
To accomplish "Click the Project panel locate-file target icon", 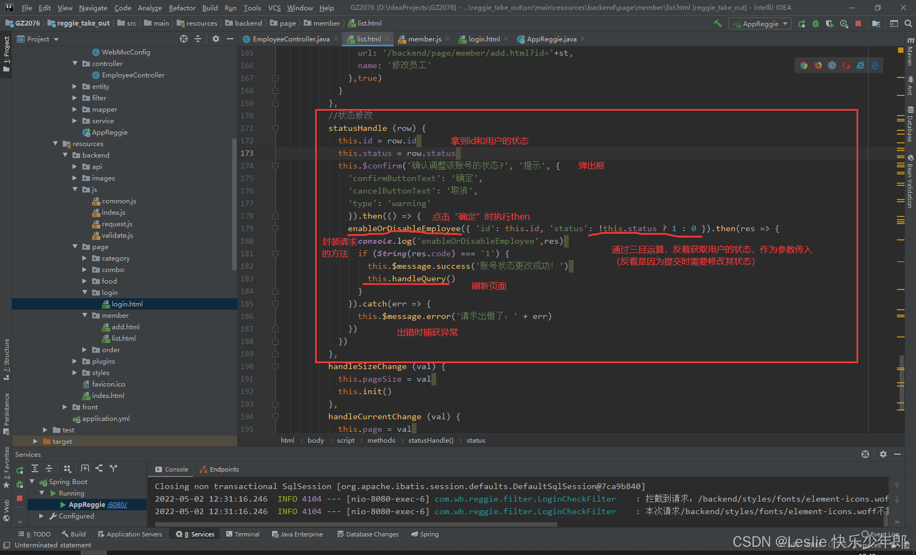I will (x=184, y=39).
